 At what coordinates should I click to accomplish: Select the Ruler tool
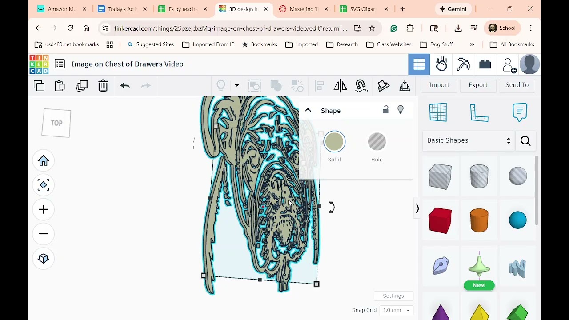click(x=479, y=112)
